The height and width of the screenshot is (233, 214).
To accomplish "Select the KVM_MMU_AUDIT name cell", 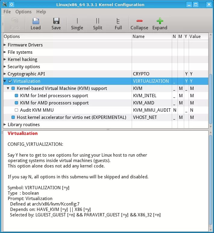I will [x=152, y=110].
